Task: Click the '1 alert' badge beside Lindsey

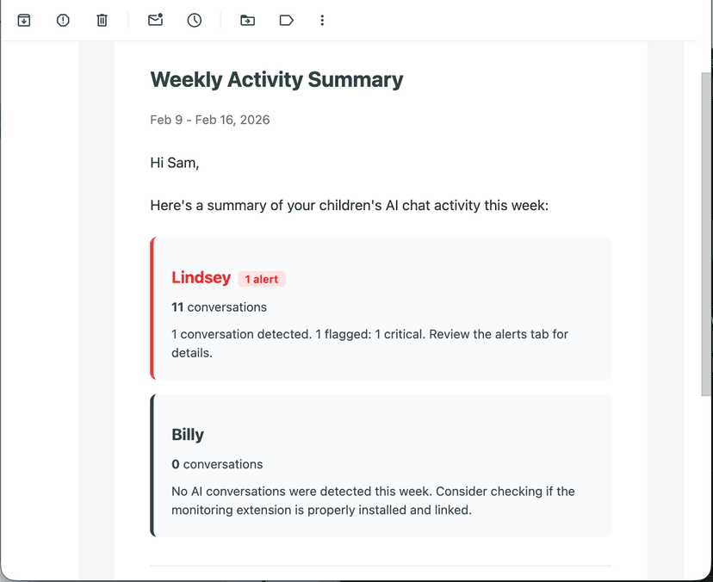Action: tap(261, 279)
